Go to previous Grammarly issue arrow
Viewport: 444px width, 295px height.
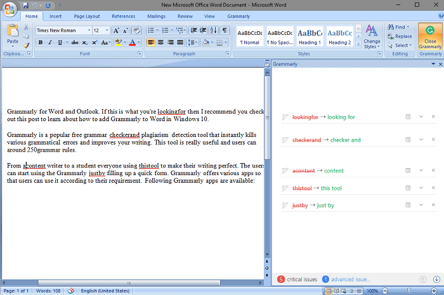pyautogui.click(x=423, y=279)
